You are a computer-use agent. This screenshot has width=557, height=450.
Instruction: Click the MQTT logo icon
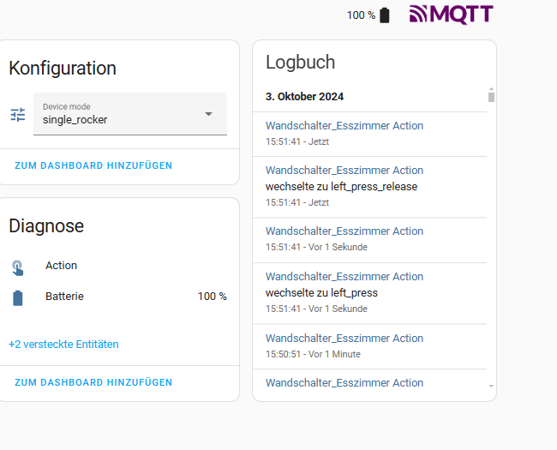coord(451,15)
